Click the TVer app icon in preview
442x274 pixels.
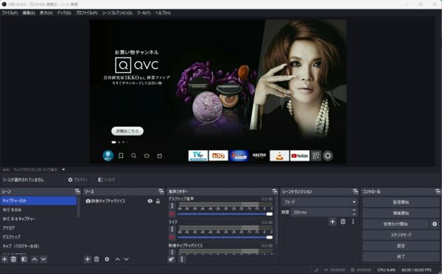point(198,155)
